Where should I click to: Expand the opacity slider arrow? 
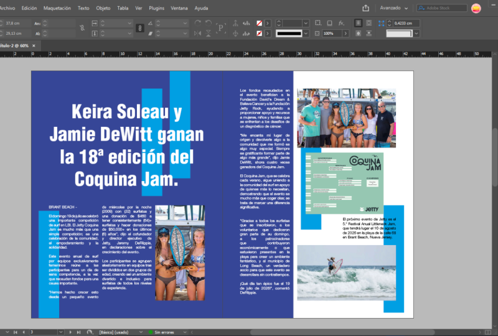tap(345, 34)
